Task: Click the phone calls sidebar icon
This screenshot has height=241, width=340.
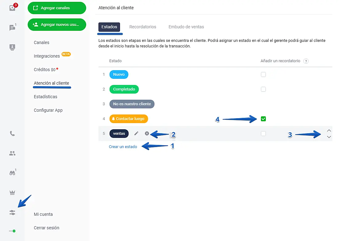Action: [x=12, y=134]
